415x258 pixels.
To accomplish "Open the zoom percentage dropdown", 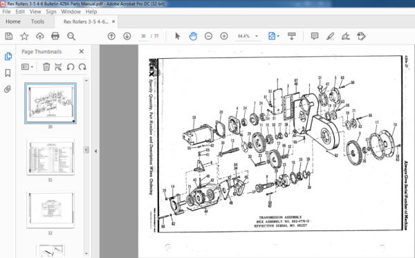I will (x=256, y=36).
